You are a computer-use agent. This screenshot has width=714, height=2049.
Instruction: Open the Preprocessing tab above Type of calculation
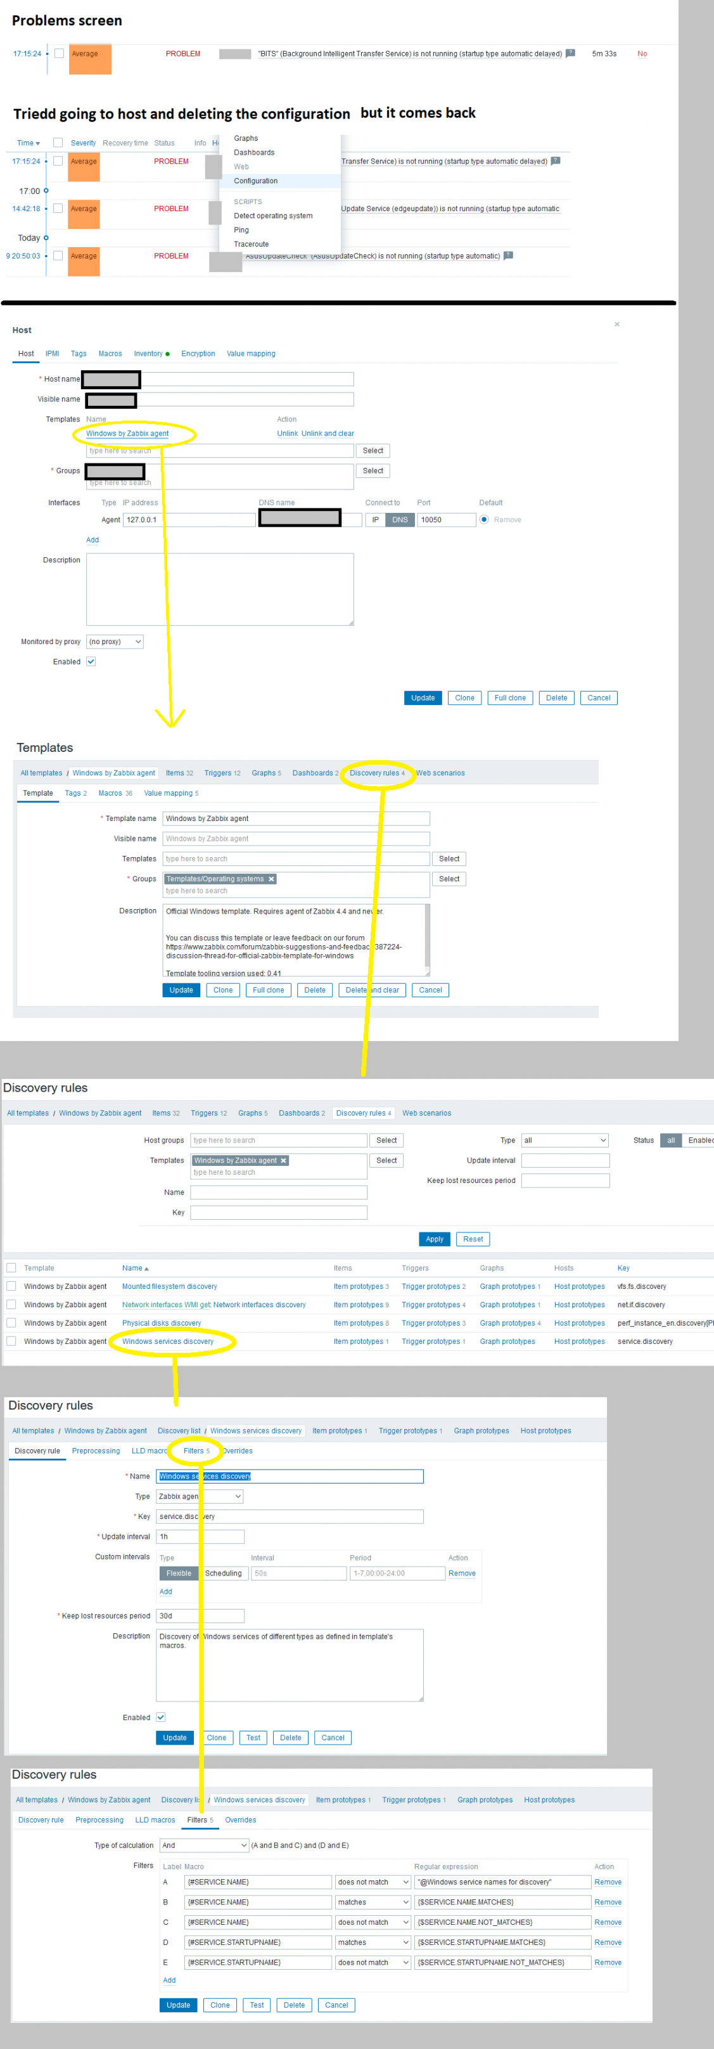pos(99,1820)
